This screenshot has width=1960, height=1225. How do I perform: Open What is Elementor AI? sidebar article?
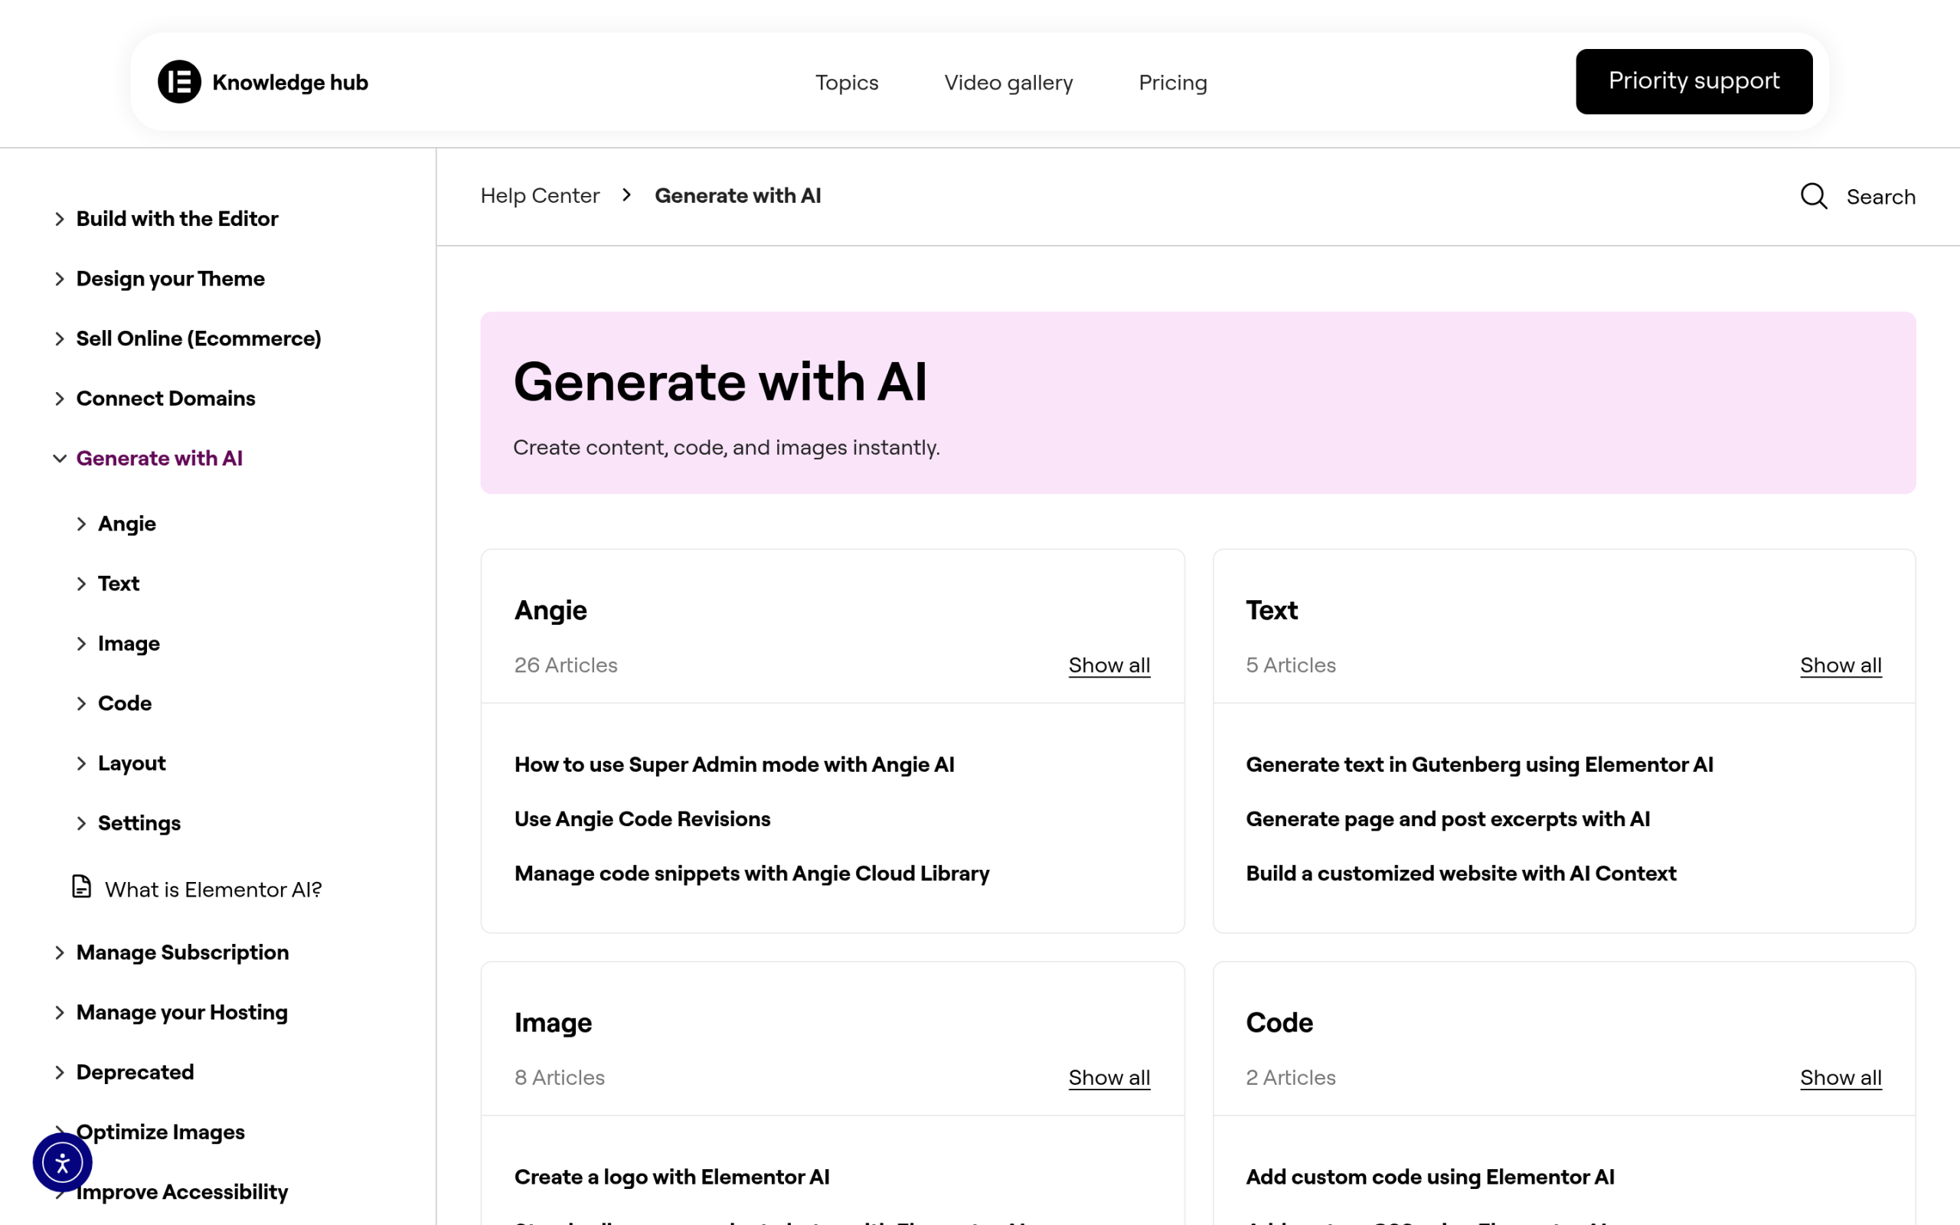click(213, 890)
